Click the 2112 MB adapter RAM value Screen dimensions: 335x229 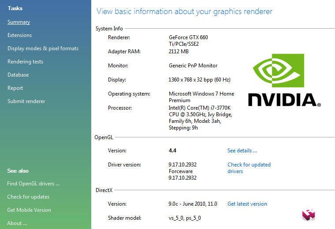pyautogui.click(x=179, y=52)
